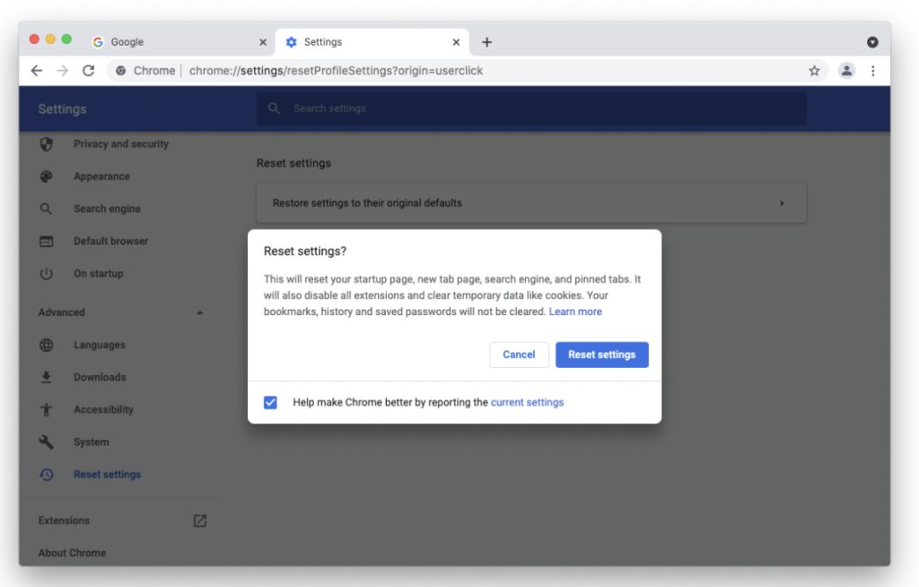Click the Reset settings clock icon
This screenshot has height=587, width=919.
coord(47,475)
